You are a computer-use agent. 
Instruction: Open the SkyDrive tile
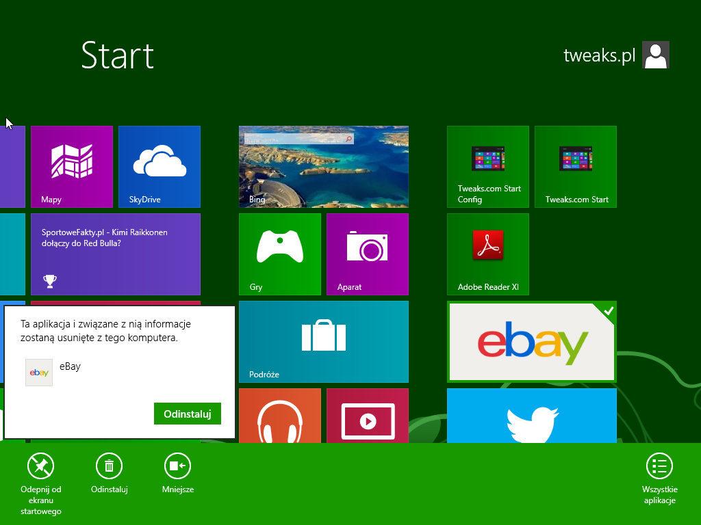[x=159, y=167]
